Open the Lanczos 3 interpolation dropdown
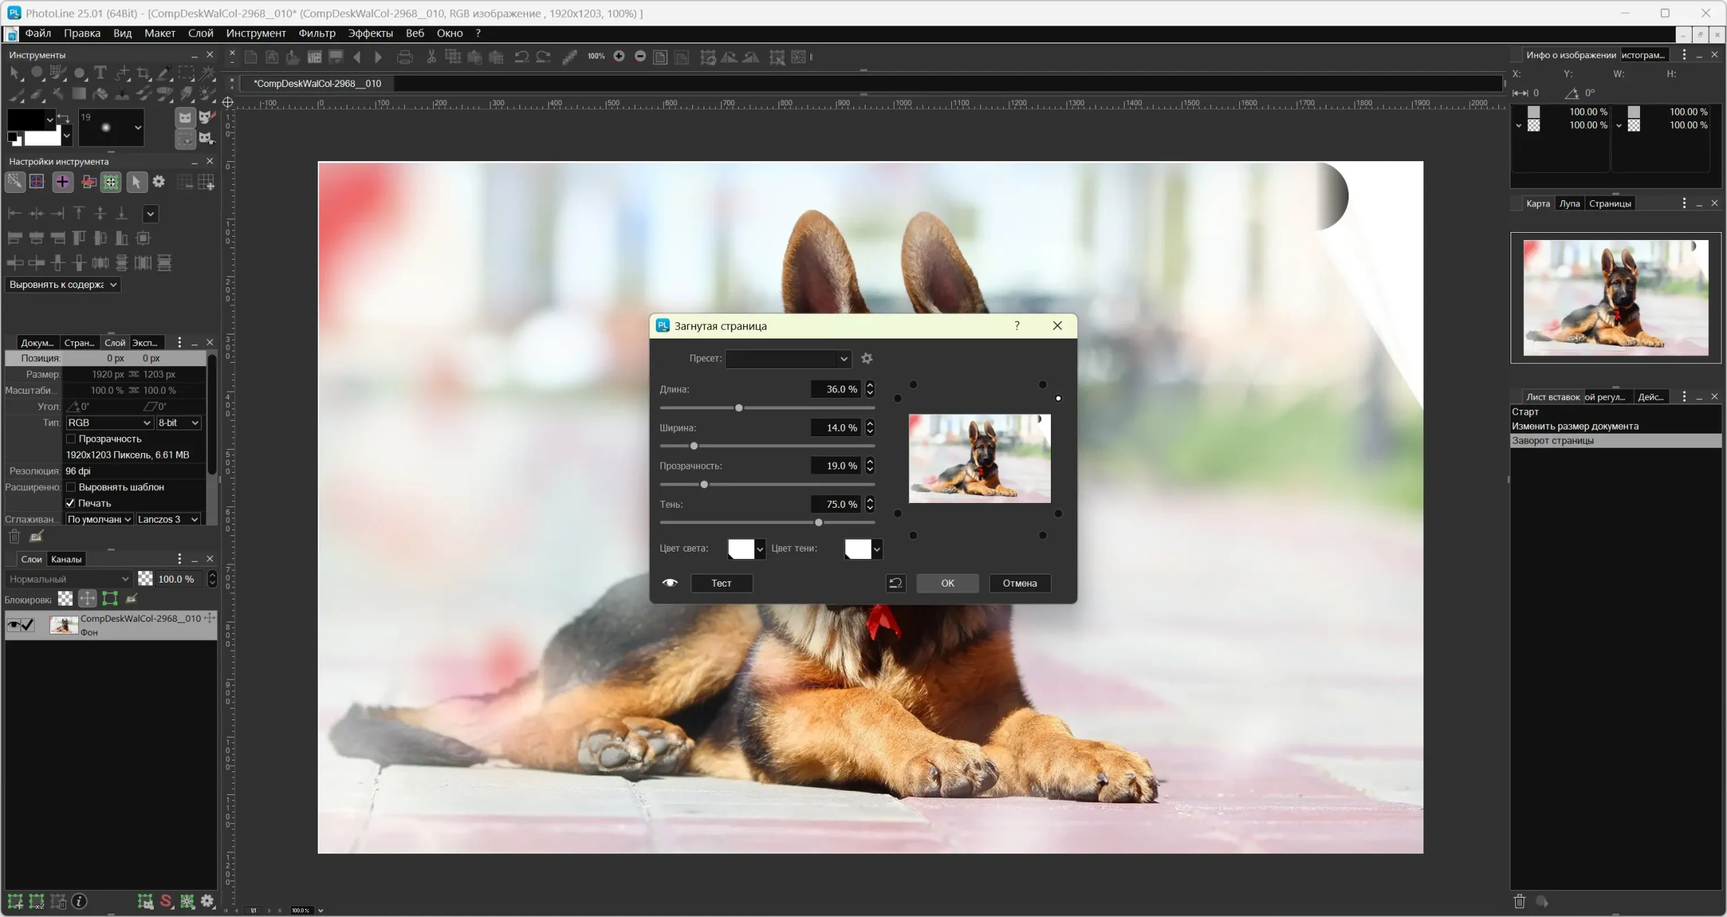 (167, 519)
